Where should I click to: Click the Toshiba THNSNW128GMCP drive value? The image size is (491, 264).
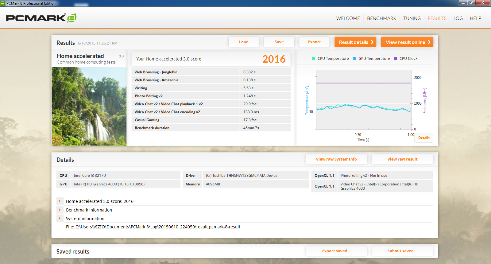(242, 176)
